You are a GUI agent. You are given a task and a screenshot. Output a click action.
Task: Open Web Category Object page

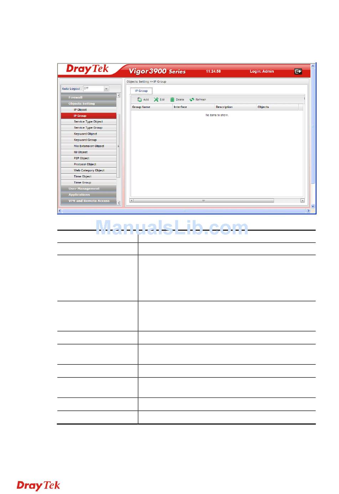[x=88, y=170]
